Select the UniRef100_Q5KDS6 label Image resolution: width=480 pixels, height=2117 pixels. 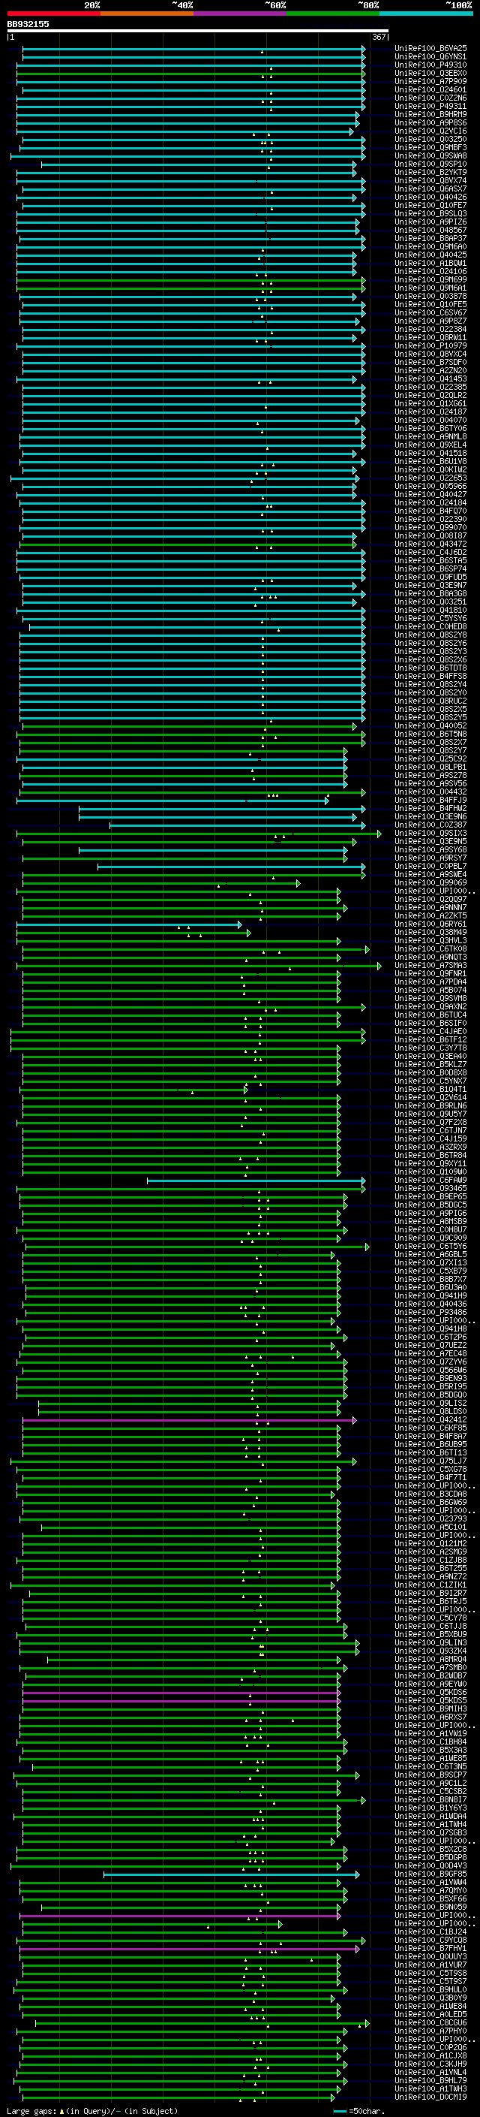[430, 1693]
